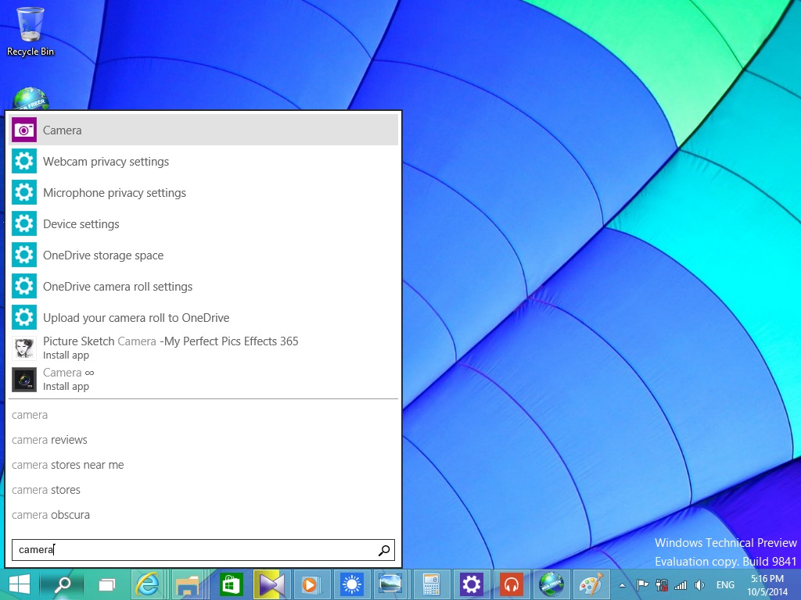Open the Windows Start button
The height and width of the screenshot is (600, 801).
(20, 584)
